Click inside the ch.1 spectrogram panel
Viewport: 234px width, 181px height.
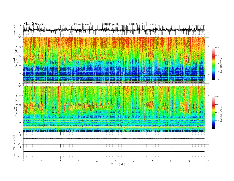click(x=114, y=60)
